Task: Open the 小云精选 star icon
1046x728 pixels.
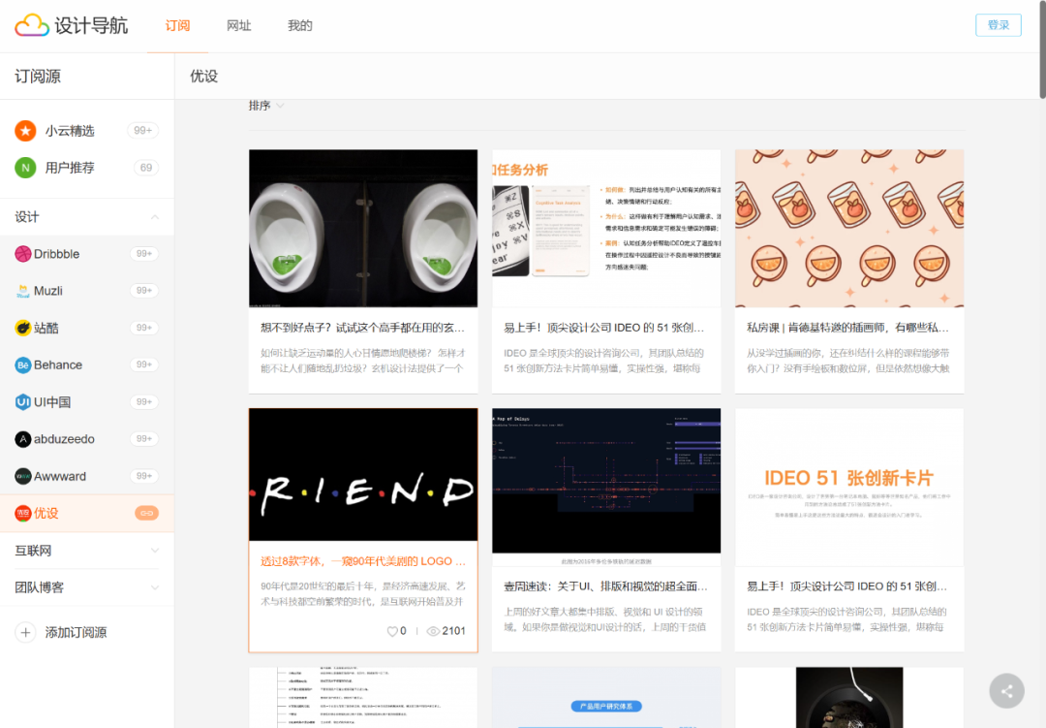Action: [25, 130]
